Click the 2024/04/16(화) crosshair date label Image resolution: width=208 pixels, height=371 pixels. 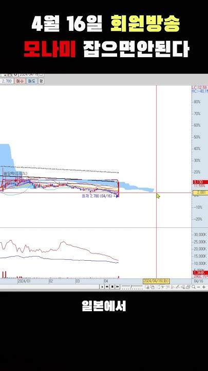156,281
